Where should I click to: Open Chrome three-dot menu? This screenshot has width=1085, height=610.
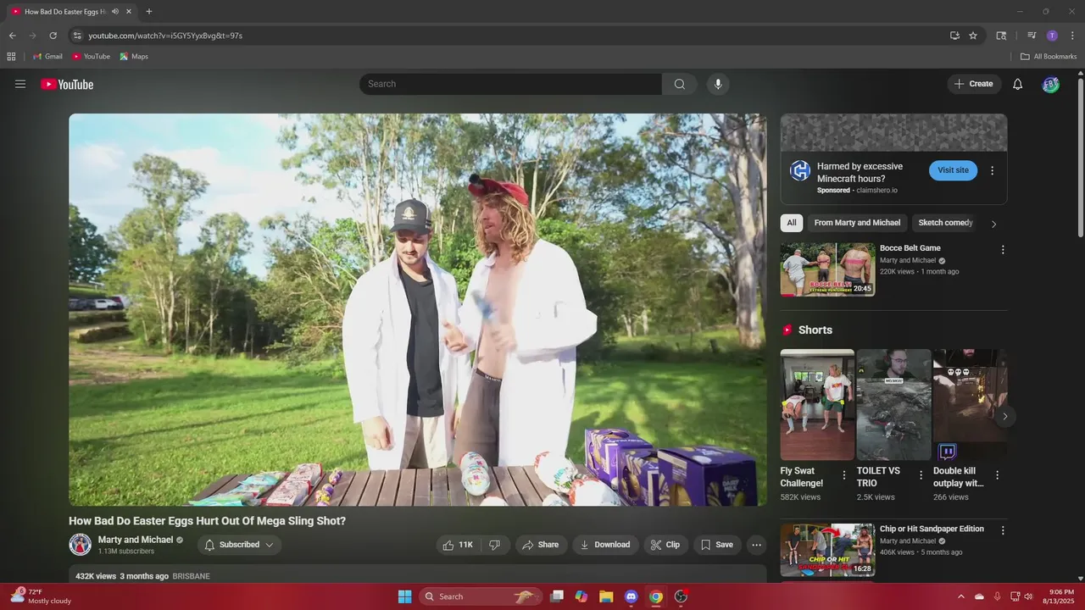coord(1072,36)
